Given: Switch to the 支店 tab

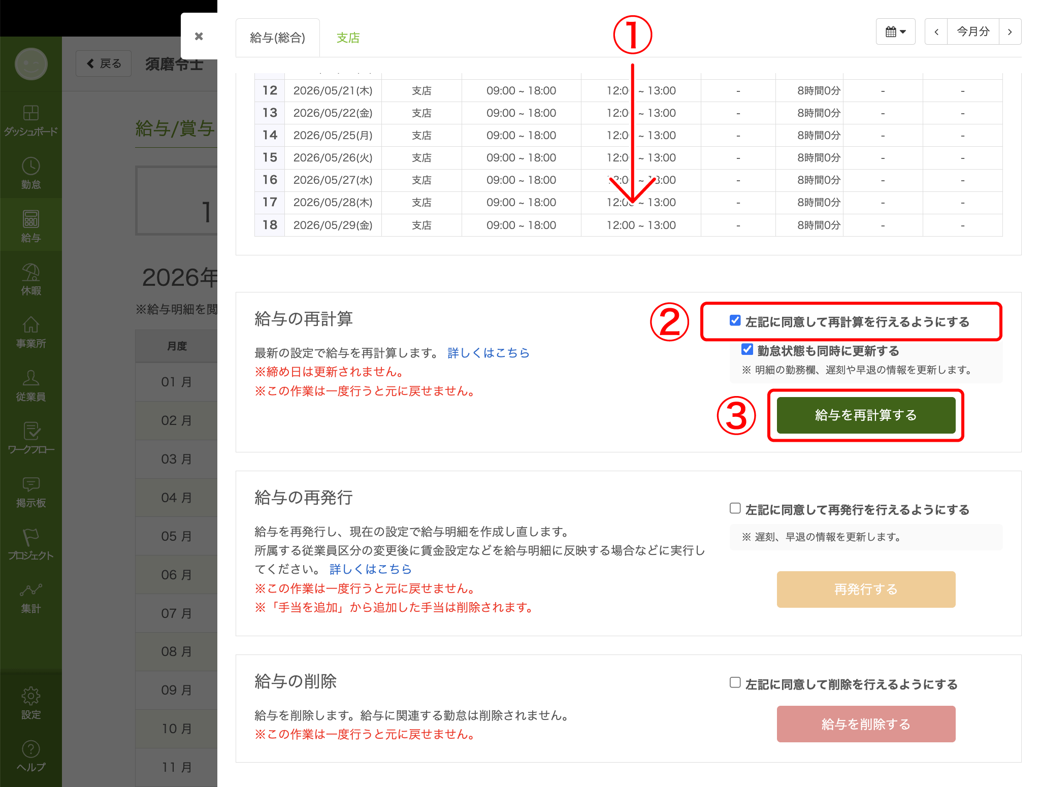Looking at the screenshot, I should click(x=348, y=38).
